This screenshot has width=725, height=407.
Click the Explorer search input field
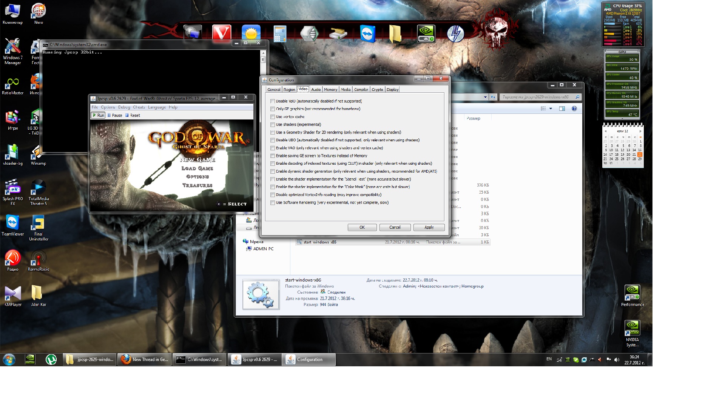click(536, 97)
